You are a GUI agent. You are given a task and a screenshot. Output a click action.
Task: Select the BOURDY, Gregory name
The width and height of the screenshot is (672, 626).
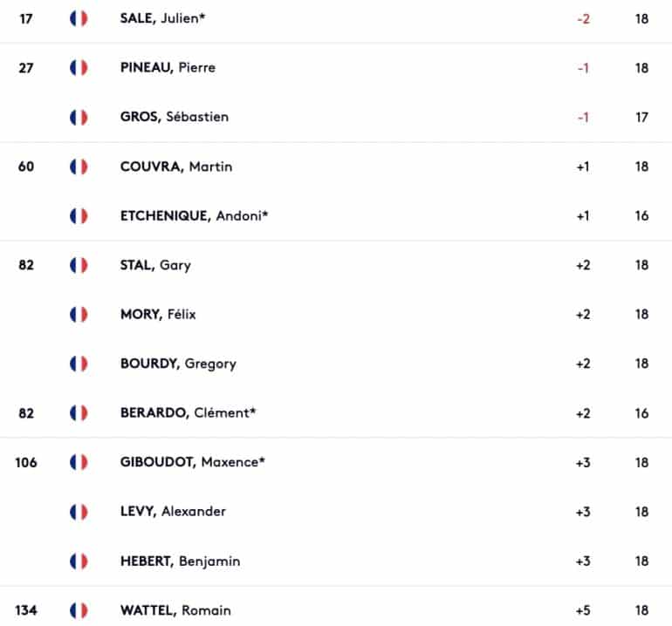click(178, 364)
